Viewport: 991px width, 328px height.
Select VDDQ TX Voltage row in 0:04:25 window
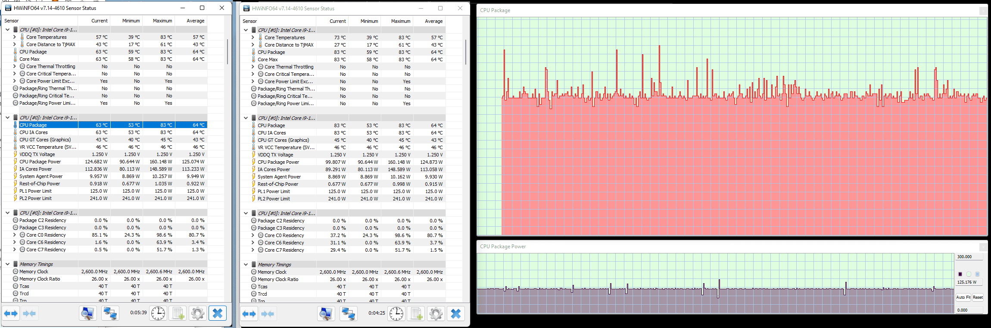click(343, 155)
